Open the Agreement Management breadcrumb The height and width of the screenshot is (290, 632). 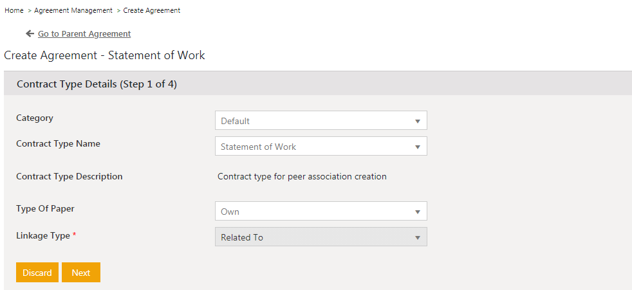point(73,10)
